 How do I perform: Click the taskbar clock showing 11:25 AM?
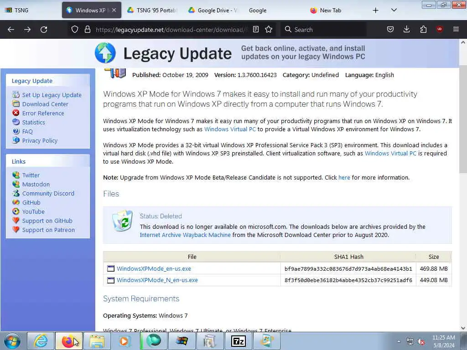coord(443,341)
